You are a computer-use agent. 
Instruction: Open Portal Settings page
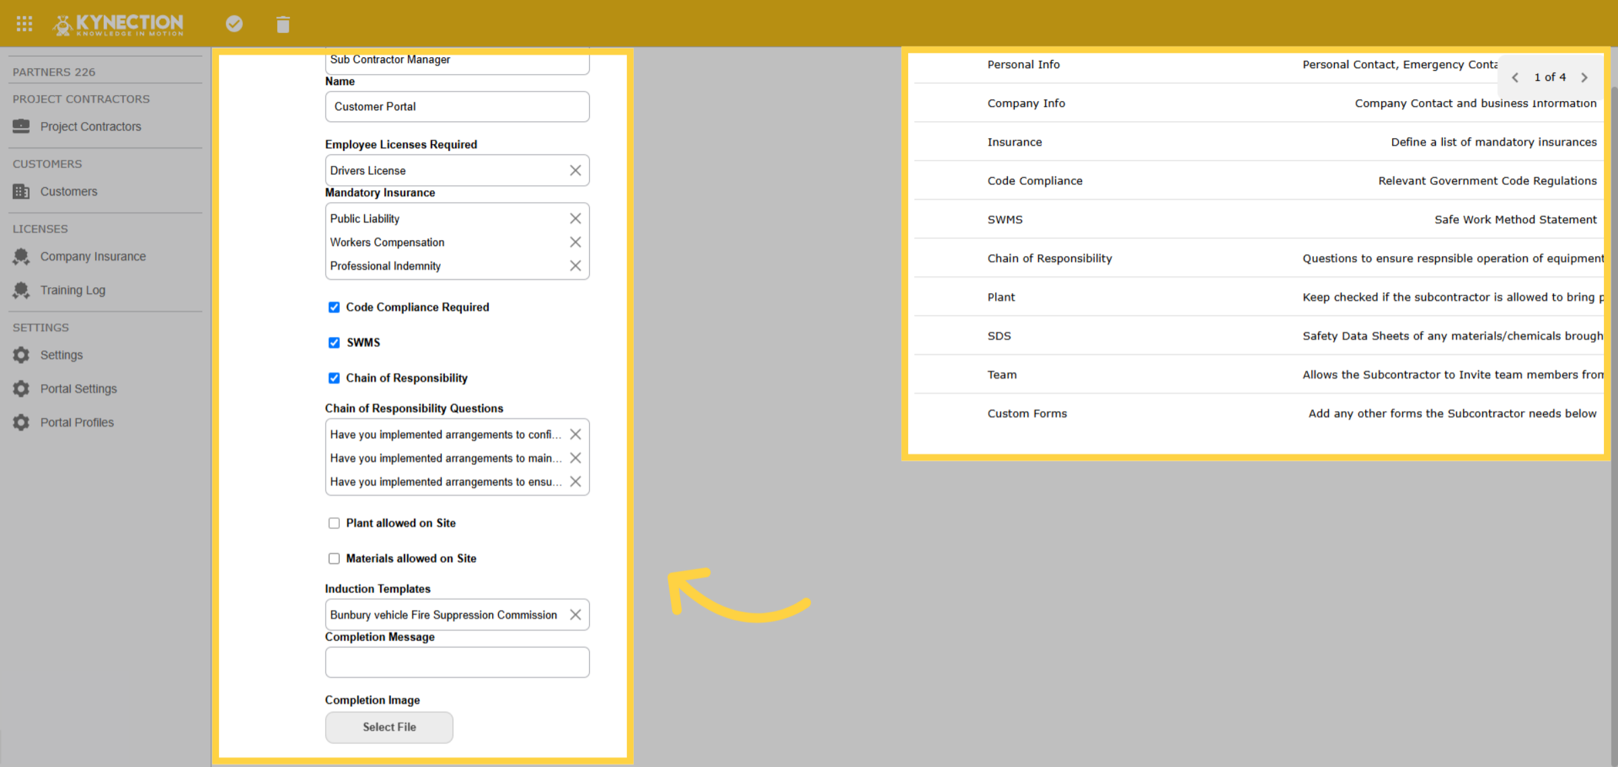78,388
